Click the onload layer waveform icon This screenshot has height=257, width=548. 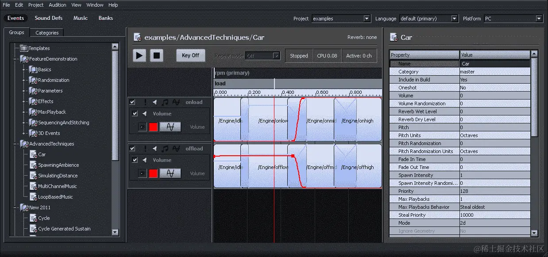pyautogui.click(x=176, y=102)
